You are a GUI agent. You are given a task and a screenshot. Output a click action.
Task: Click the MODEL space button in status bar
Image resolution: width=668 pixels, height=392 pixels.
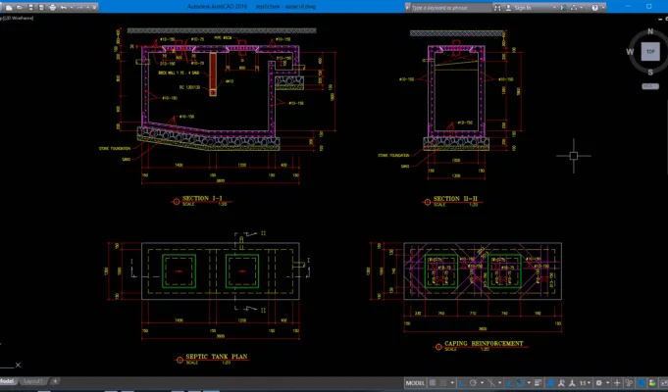pos(415,382)
